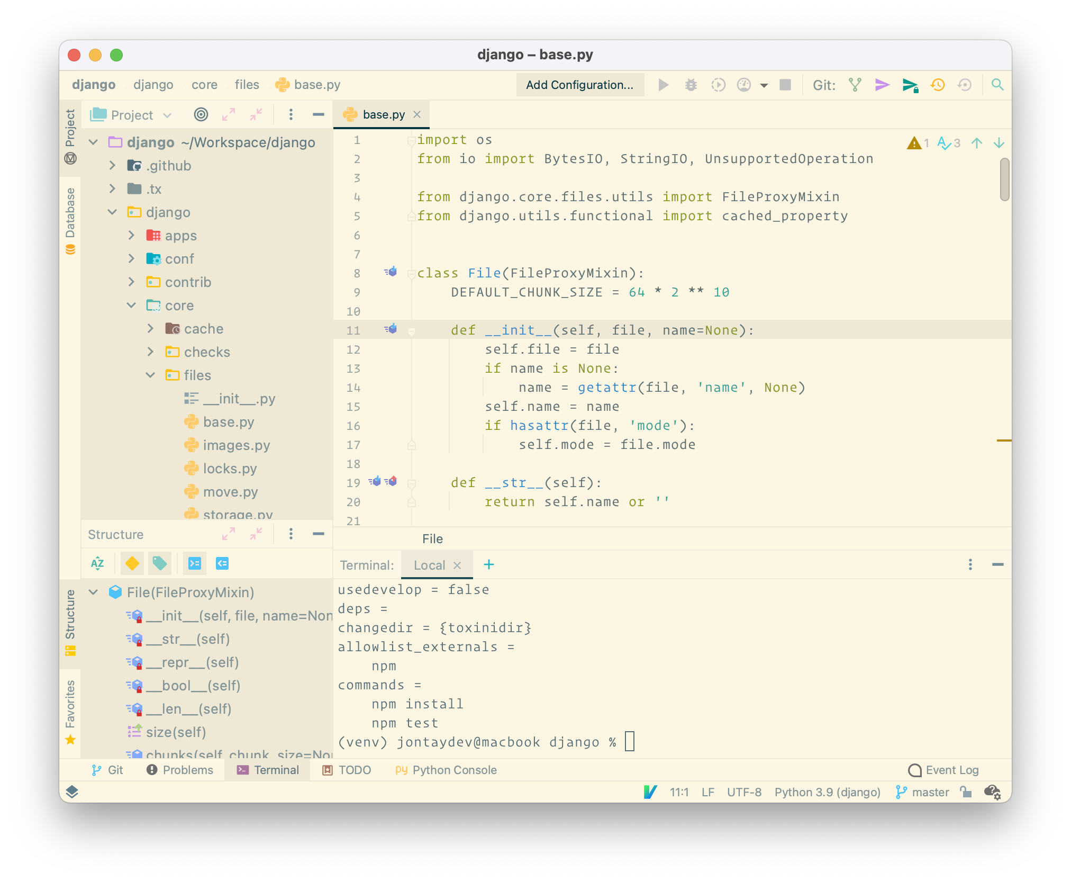Screen dimensions: 1071x881
Task: Open the Problems tool window tab
Action: coord(180,770)
